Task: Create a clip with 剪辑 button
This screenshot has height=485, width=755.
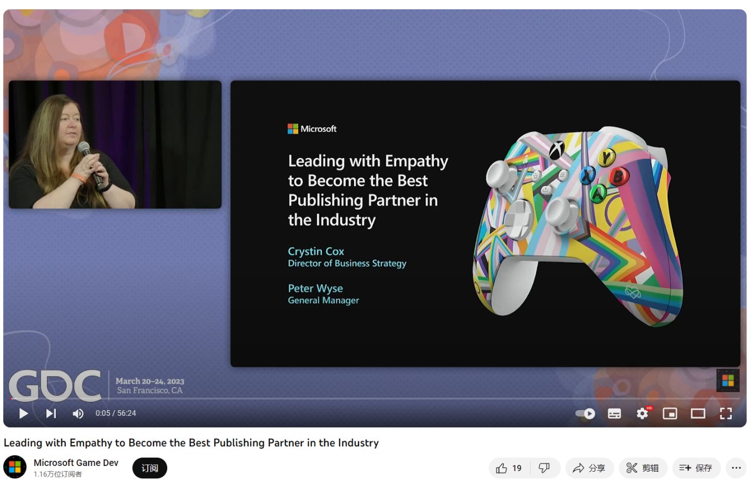Action: coord(643,468)
